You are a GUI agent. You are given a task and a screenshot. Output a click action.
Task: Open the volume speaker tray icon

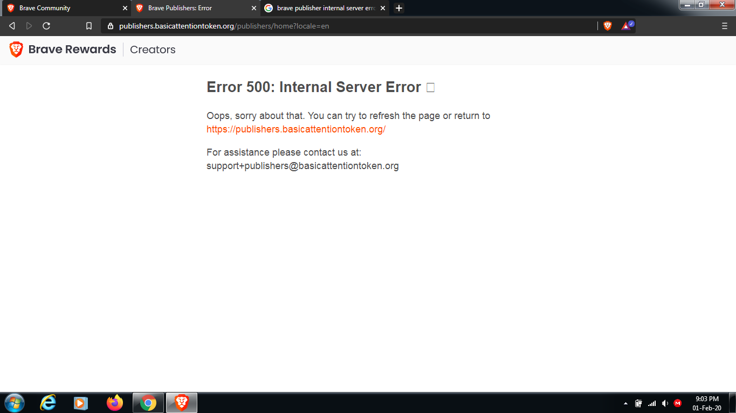pyautogui.click(x=665, y=403)
